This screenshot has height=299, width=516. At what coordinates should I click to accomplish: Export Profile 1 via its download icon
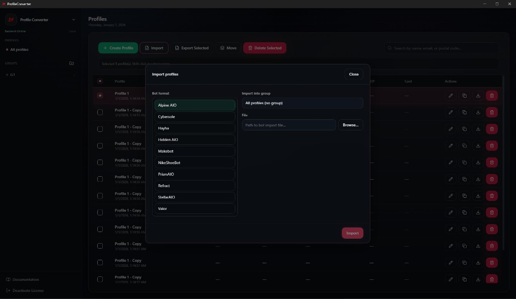(478, 96)
